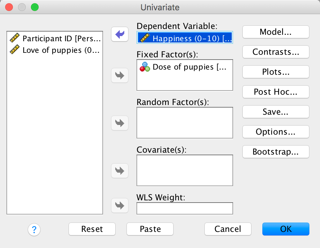This screenshot has height=248, width=320.
Task: Click the blue arrow beside Dependent Variable
Action: click(x=120, y=34)
